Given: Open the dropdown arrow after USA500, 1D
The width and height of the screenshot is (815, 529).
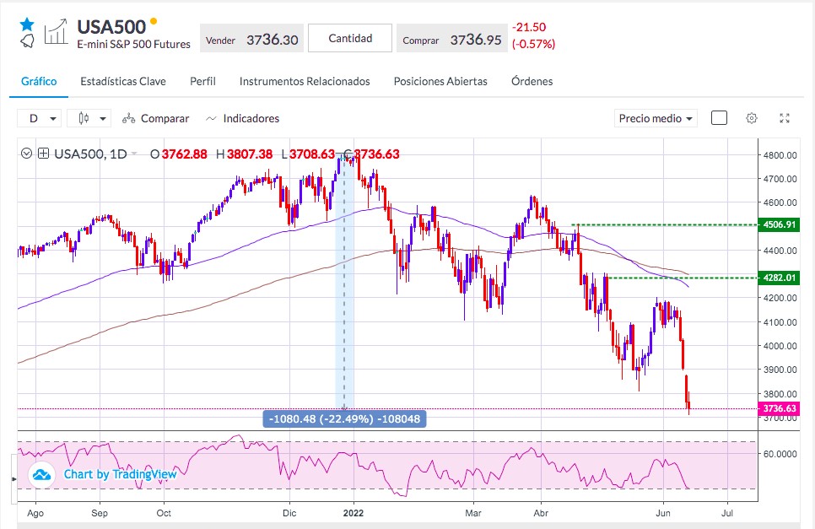Looking at the screenshot, I should point(134,154).
